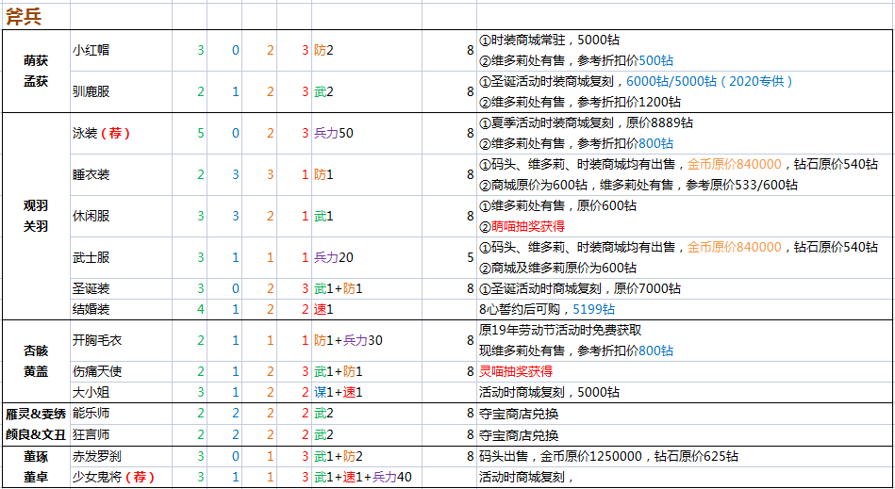Select the 开胸毛衣 cell
895x489 pixels.
pos(121,341)
